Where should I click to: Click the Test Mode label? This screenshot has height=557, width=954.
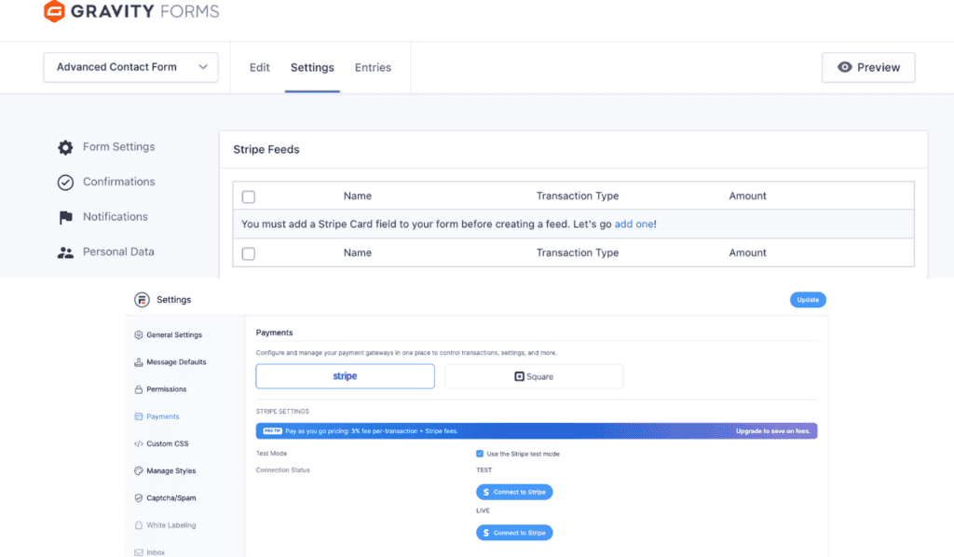point(271,454)
